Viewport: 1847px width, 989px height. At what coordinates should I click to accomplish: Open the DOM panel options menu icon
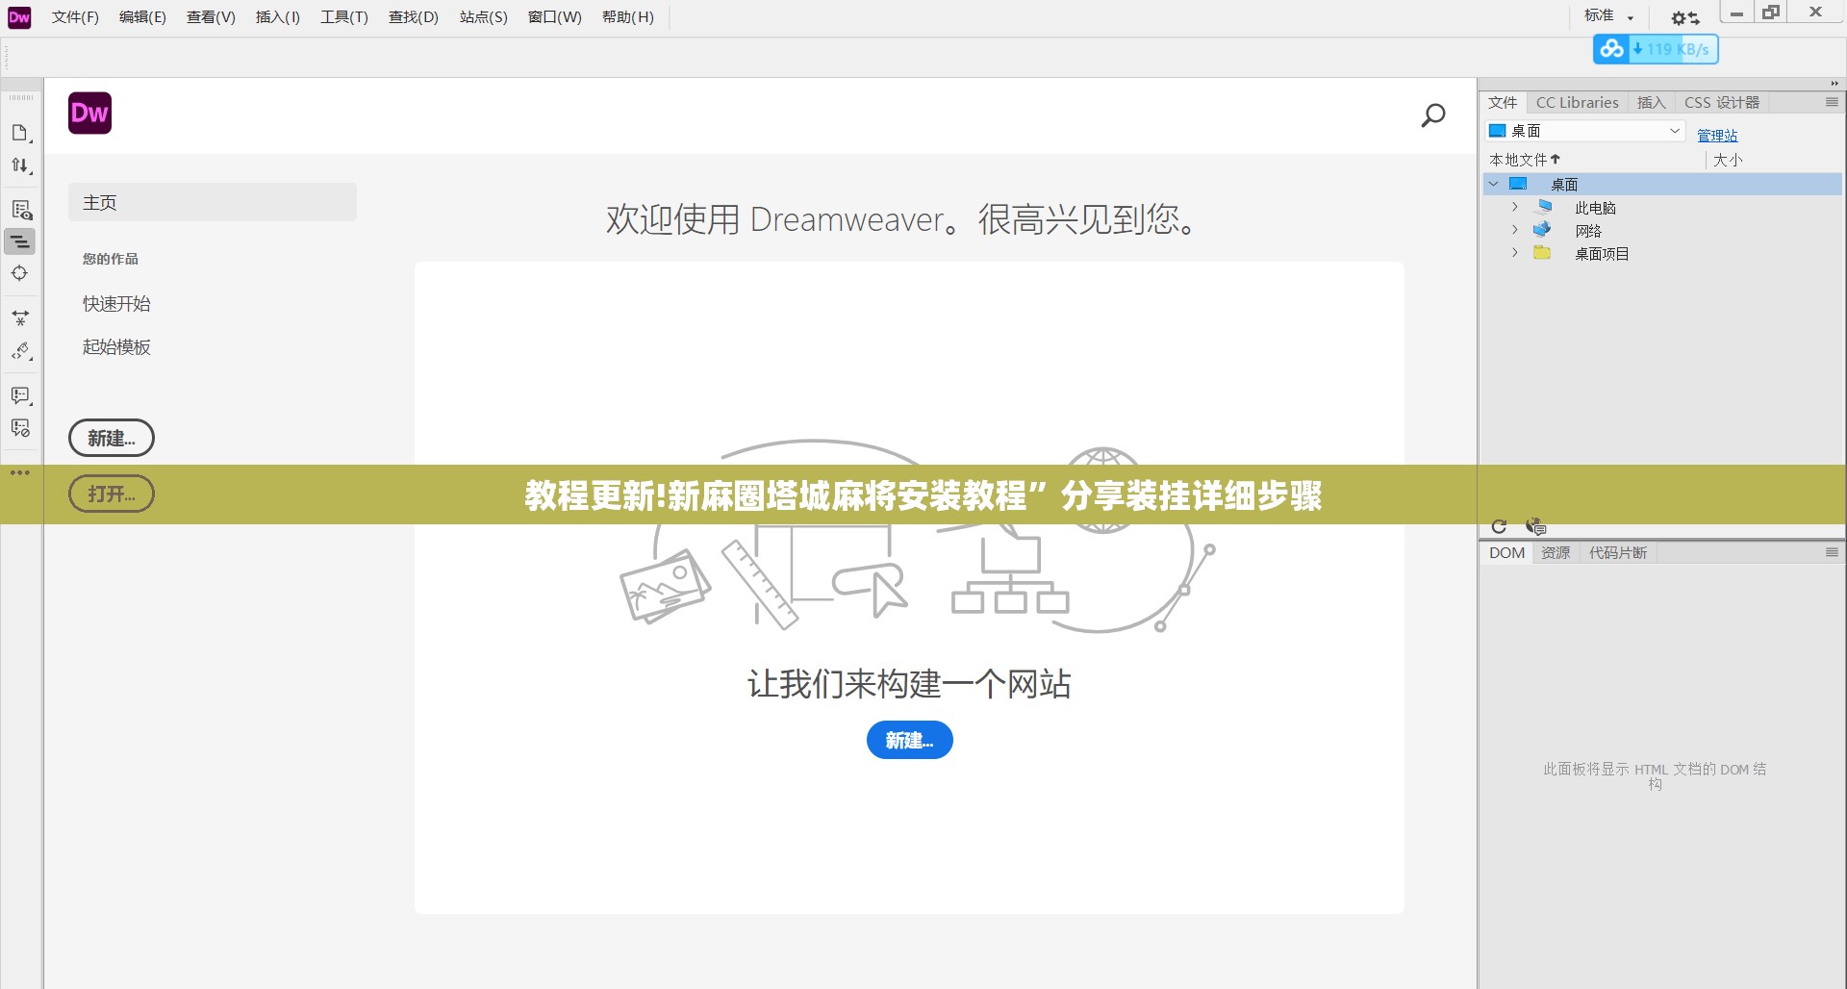click(1832, 552)
